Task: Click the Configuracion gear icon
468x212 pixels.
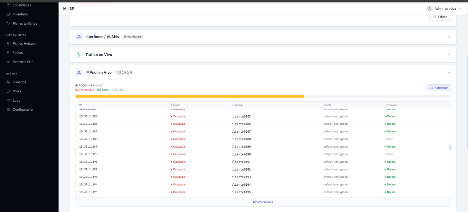Action: (x=8, y=110)
